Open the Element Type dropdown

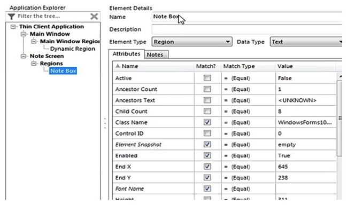coord(192,42)
